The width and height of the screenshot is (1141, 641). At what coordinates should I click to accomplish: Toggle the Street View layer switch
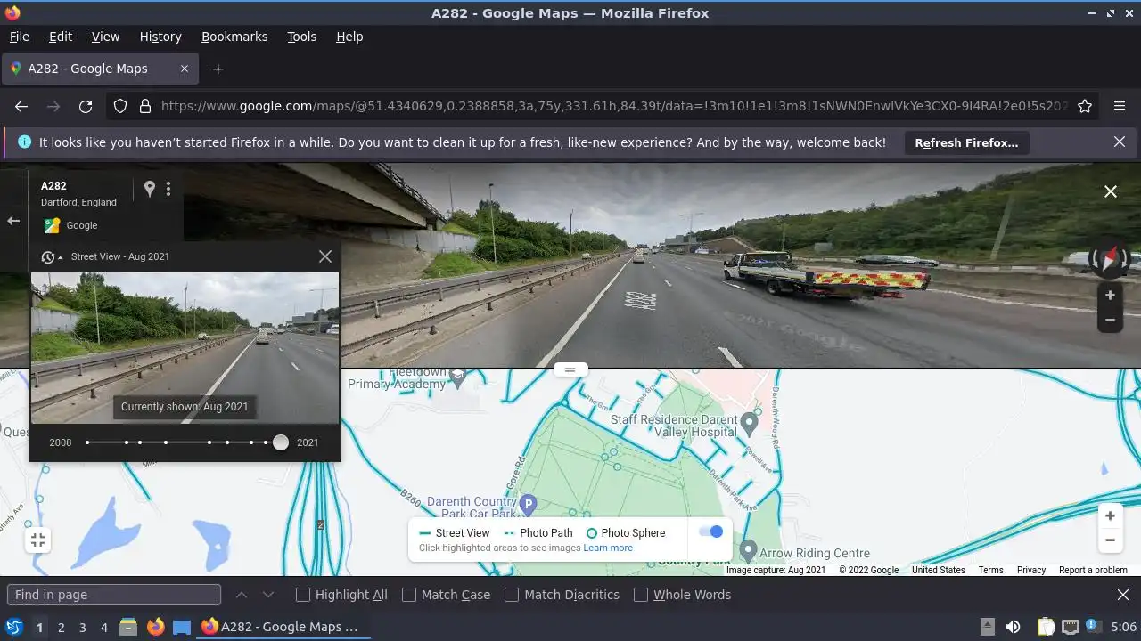coord(710,531)
